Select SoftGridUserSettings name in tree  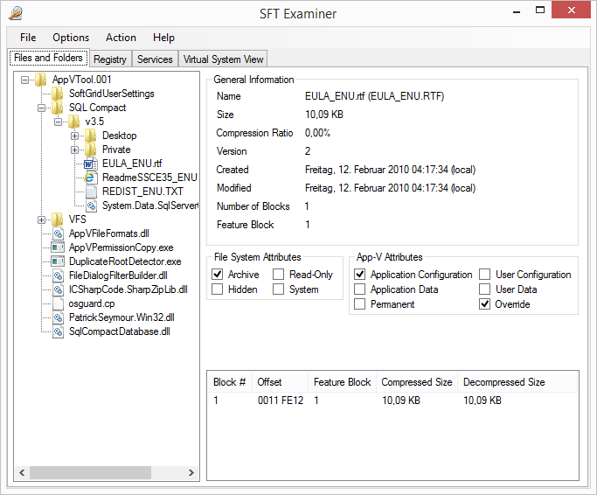(x=112, y=94)
